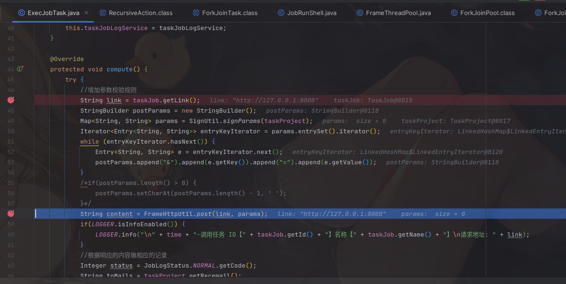This screenshot has height=284, width=566.
Task: Click the content variable on line 58
Action: coord(120,214)
